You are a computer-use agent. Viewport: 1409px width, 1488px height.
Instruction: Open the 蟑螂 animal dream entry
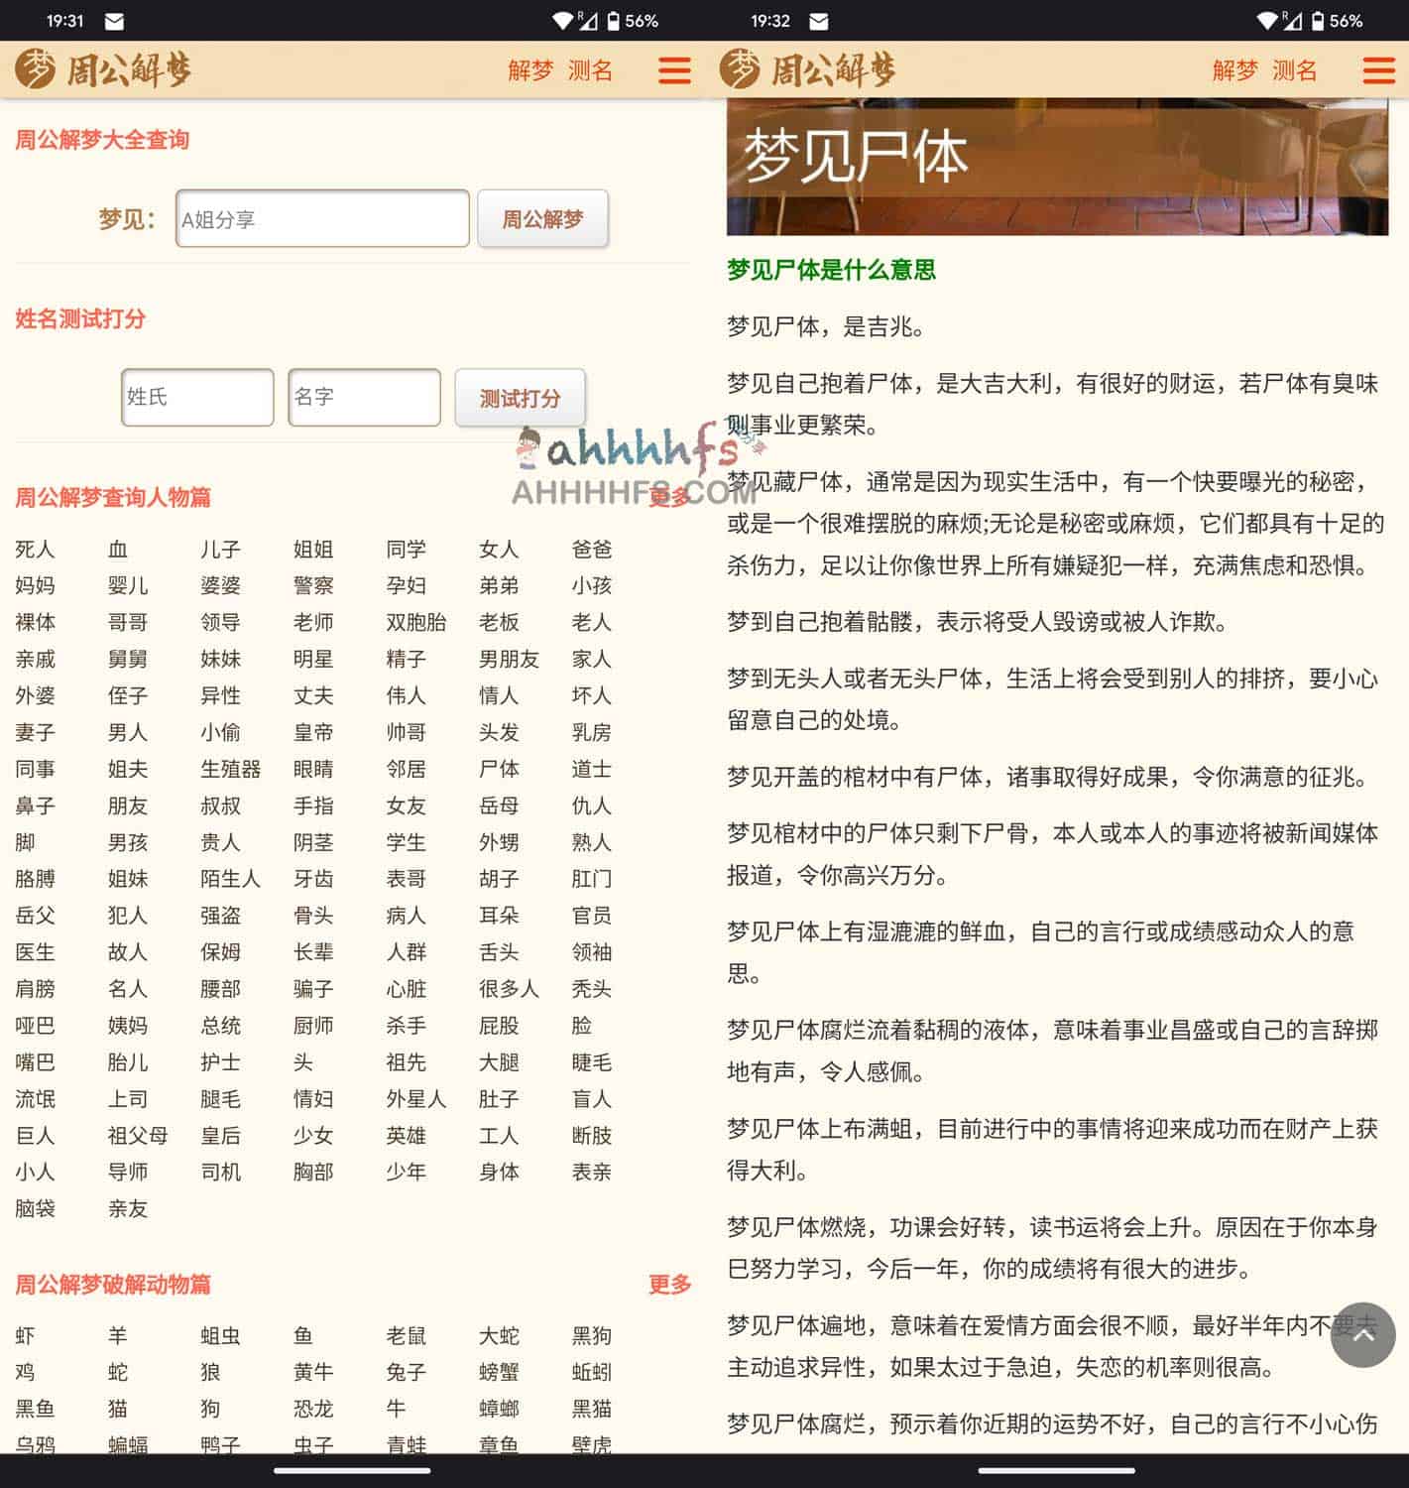point(499,1411)
